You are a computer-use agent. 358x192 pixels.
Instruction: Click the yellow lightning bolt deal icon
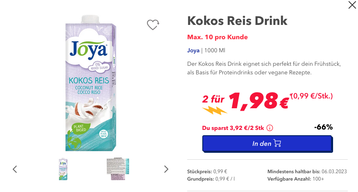click(x=215, y=110)
